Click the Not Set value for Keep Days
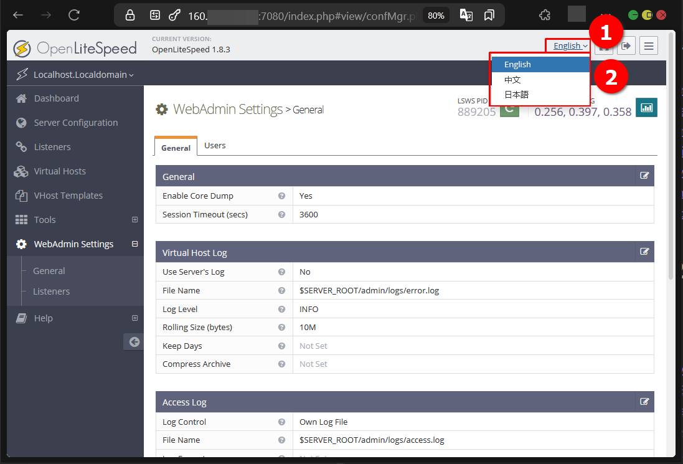683x464 pixels. [x=313, y=346]
